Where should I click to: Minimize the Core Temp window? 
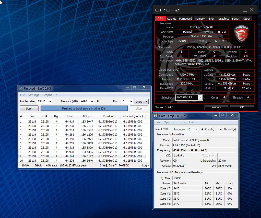point(216,115)
